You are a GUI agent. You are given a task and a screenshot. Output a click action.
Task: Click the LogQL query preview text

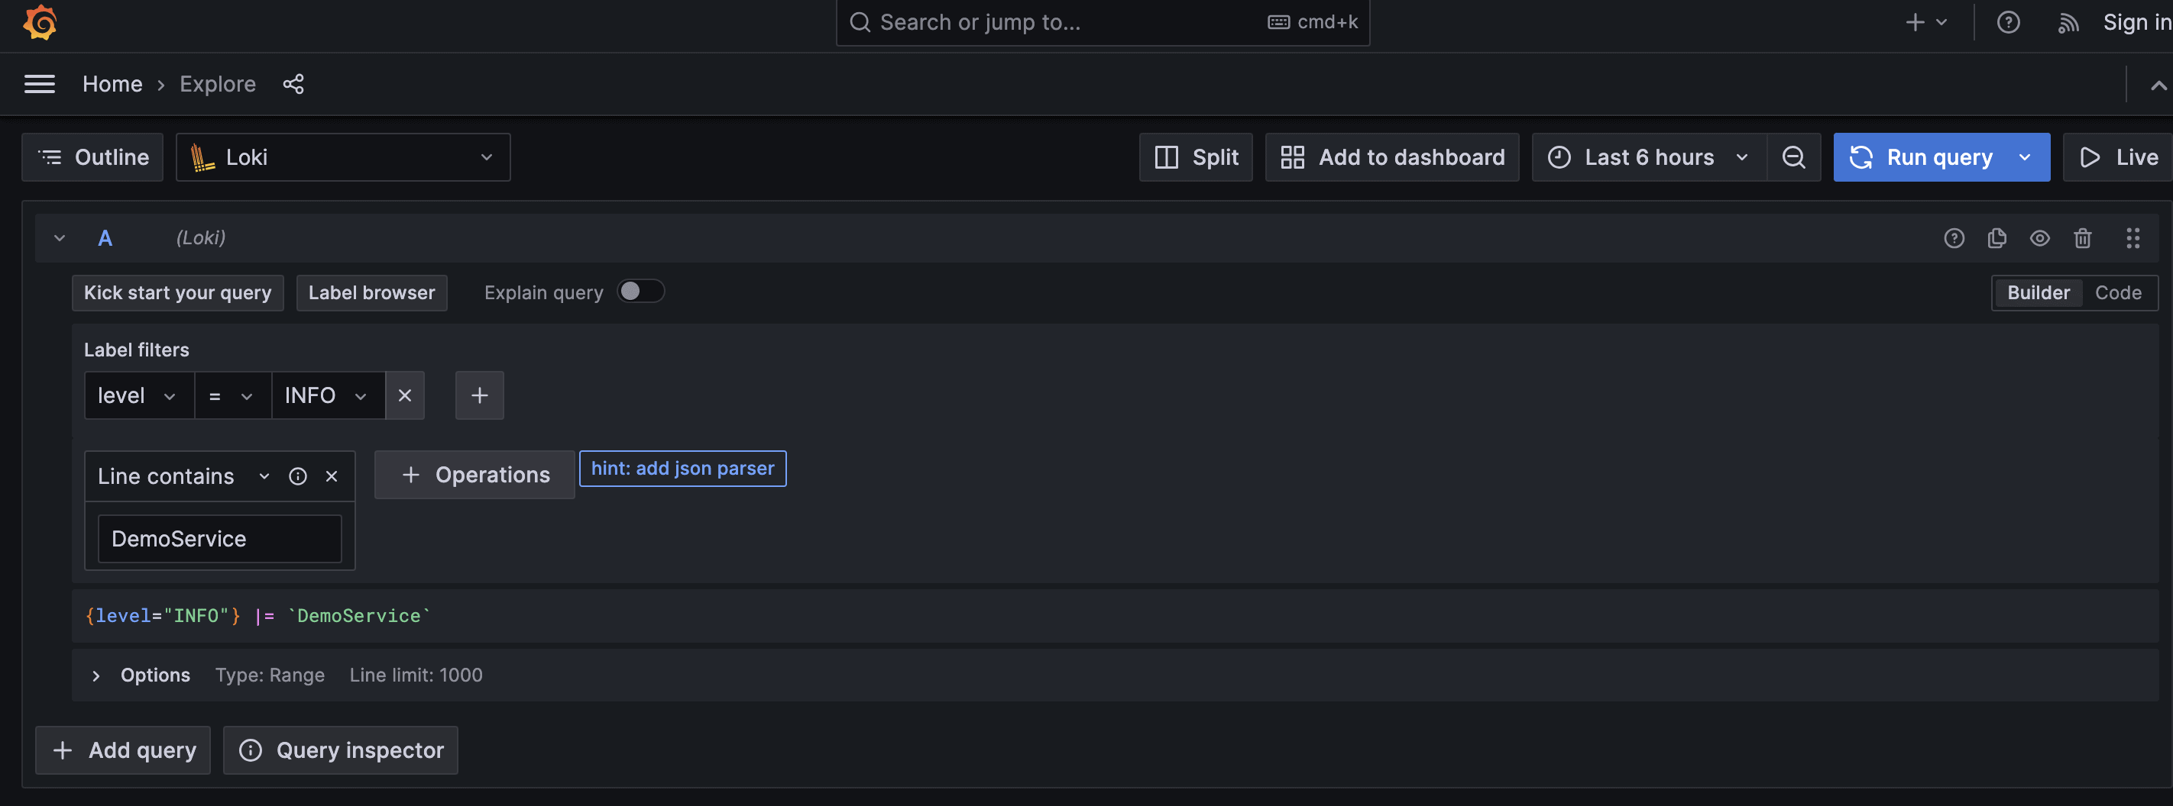(x=257, y=616)
